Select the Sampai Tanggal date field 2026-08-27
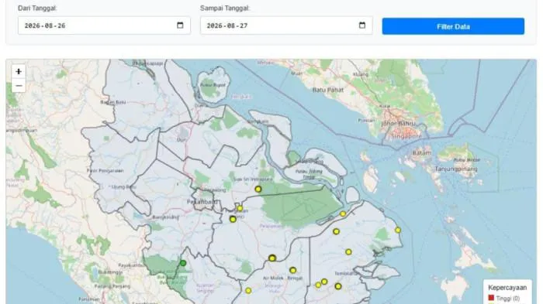Screen dimensions: 543x304 point(286,26)
